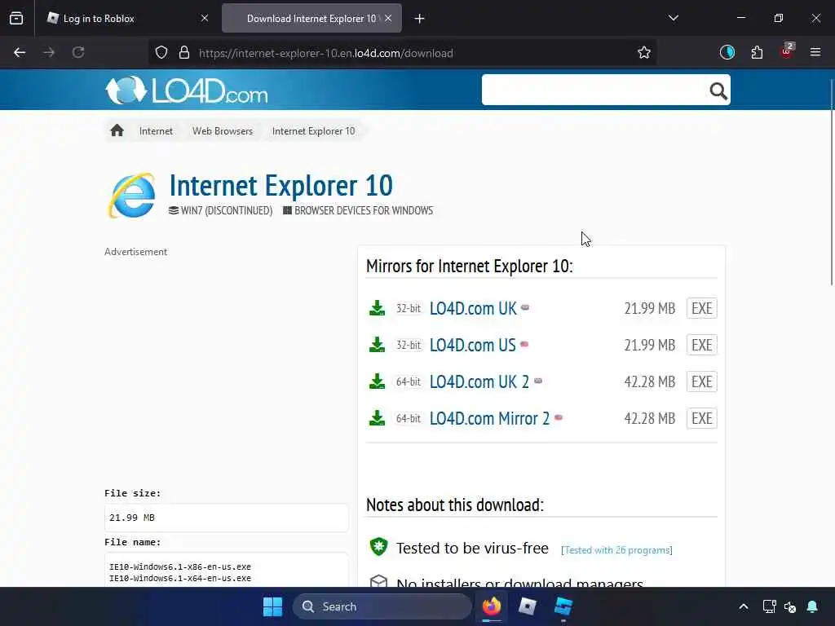Click the page vertical scrollbar
The image size is (835, 626).
pyautogui.click(x=831, y=183)
